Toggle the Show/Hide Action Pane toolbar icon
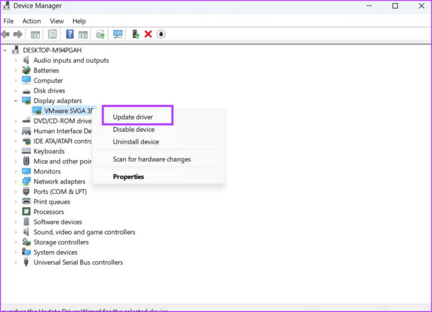Screen dimensions: 432x312 pyautogui.click(x=83, y=34)
